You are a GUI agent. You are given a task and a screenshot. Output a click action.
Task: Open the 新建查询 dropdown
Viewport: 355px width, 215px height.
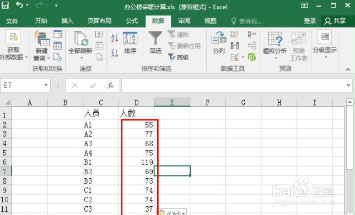(x=42, y=46)
